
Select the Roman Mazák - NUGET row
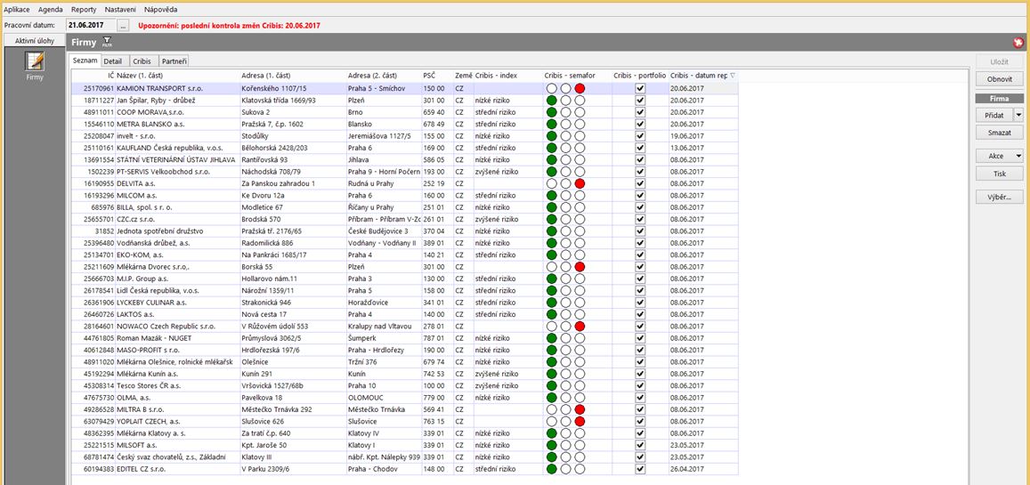point(404,338)
